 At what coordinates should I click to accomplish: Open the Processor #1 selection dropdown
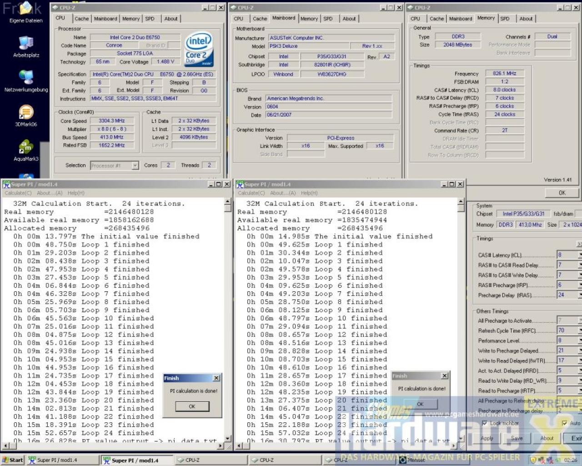(135, 166)
